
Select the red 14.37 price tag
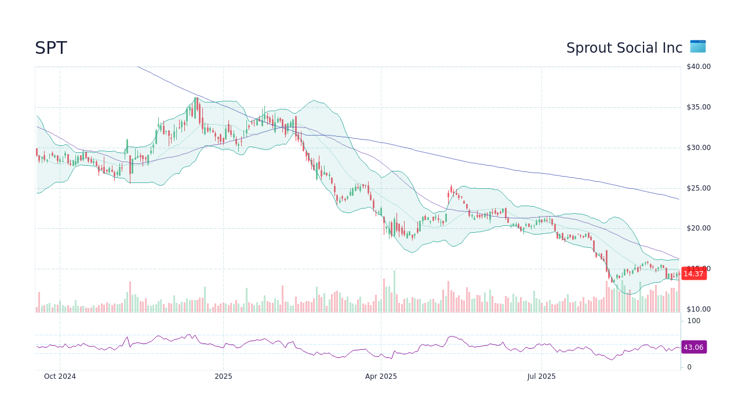click(x=693, y=274)
